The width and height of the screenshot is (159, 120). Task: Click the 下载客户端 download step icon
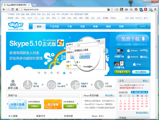pos(28,85)
